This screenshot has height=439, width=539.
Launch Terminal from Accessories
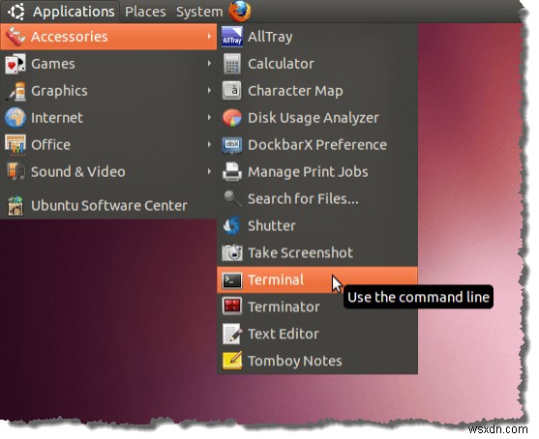click(317, 279)
